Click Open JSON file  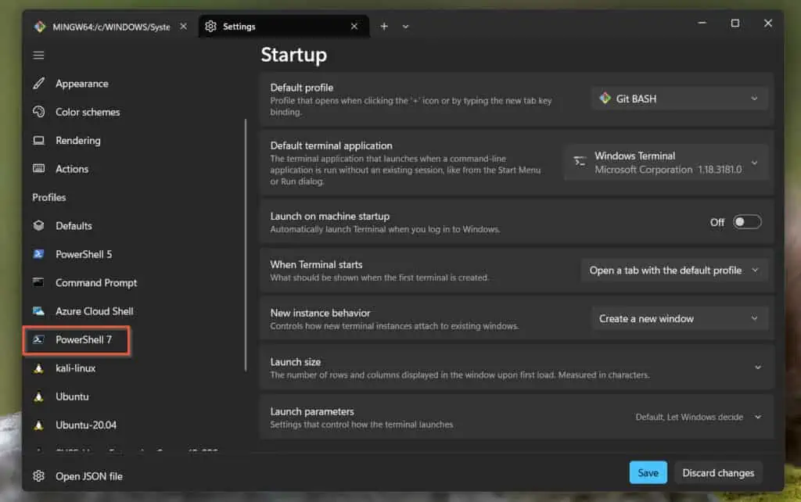89,476
